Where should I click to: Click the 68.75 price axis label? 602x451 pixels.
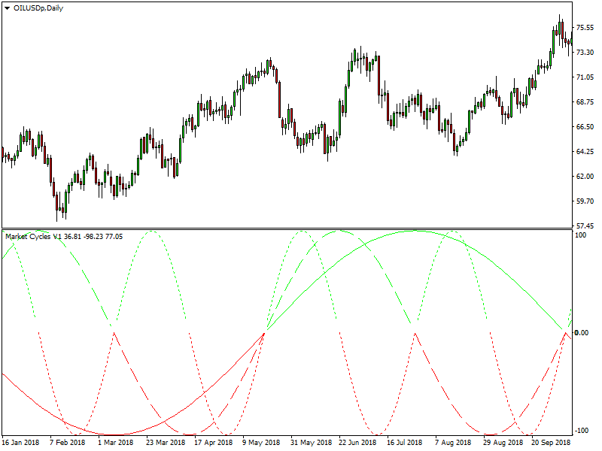585,102
